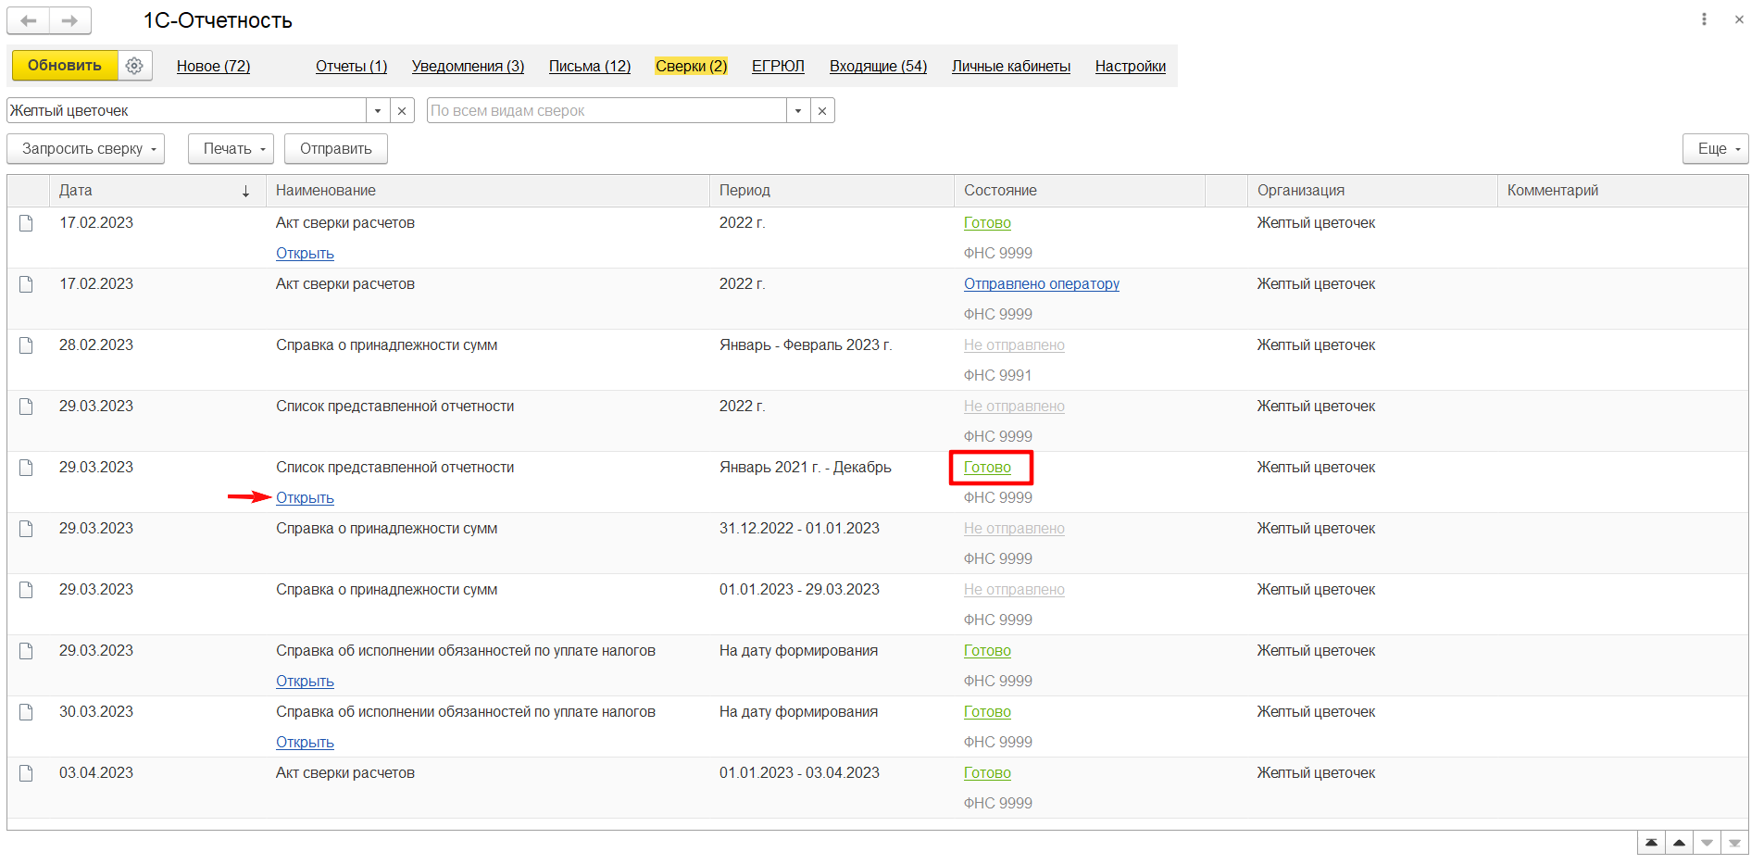Expand the reconciliation type dropdown

point(798,111)
